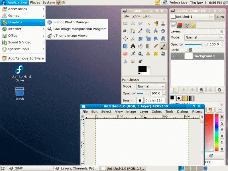Select the Foreground Select tool
The height and width of the screenshot is (171, 228).
[x=125, y=31]
